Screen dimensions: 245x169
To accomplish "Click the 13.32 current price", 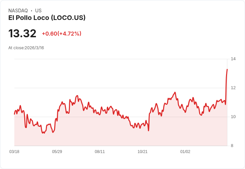I will [22, 33].
